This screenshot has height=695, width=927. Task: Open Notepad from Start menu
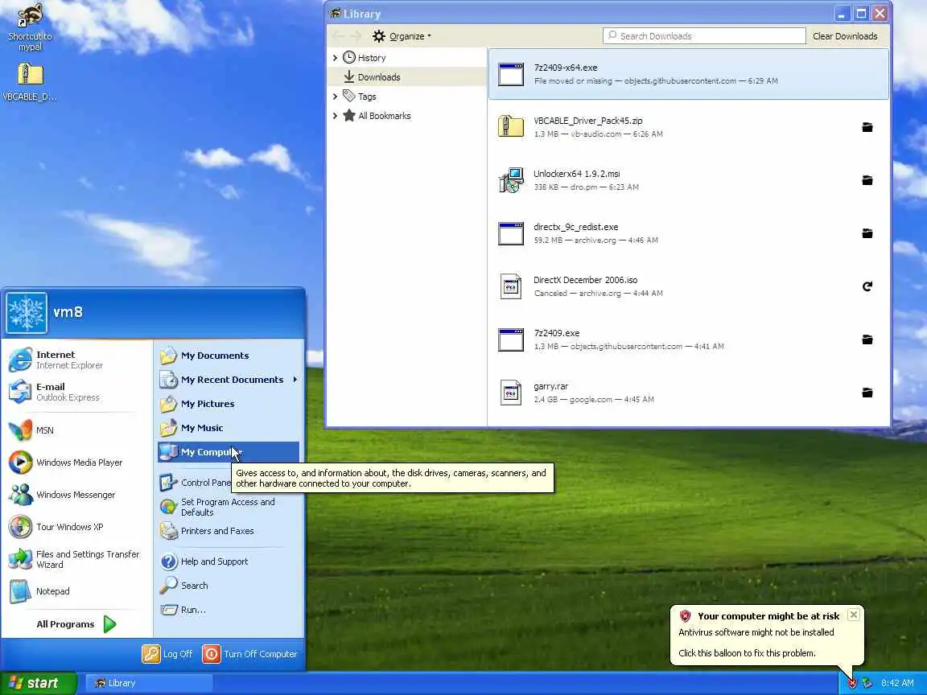[x=77, y=591]
